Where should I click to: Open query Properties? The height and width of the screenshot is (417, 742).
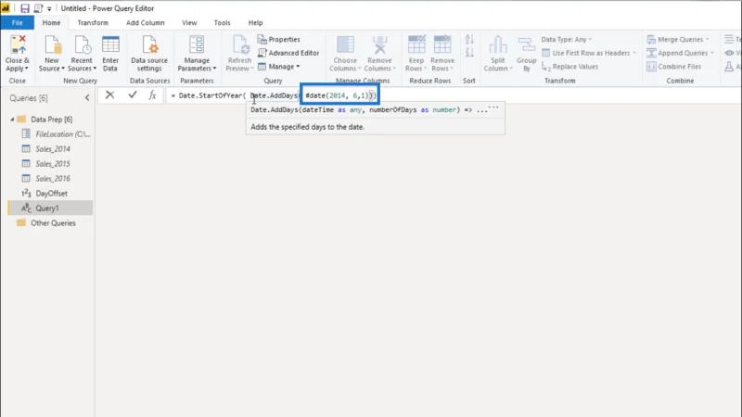click(279, 39)
